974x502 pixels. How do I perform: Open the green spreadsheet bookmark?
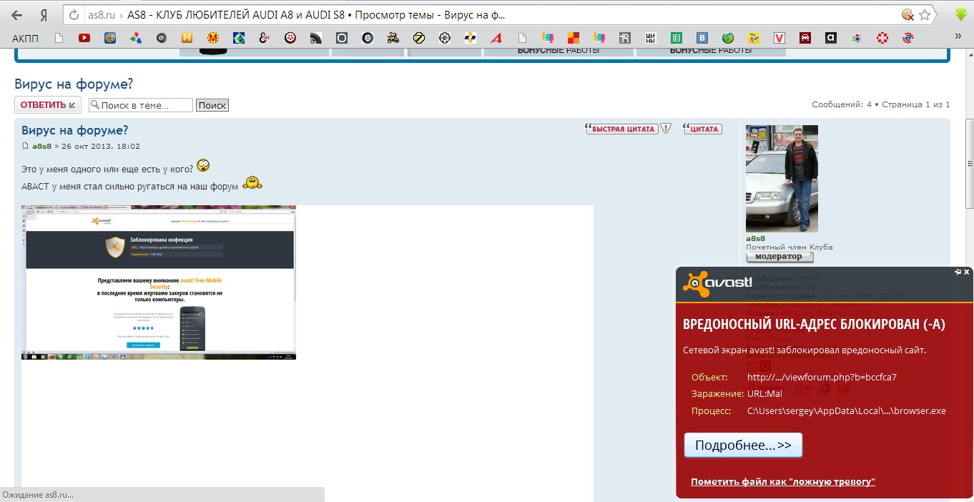click(x=676, y=38)
